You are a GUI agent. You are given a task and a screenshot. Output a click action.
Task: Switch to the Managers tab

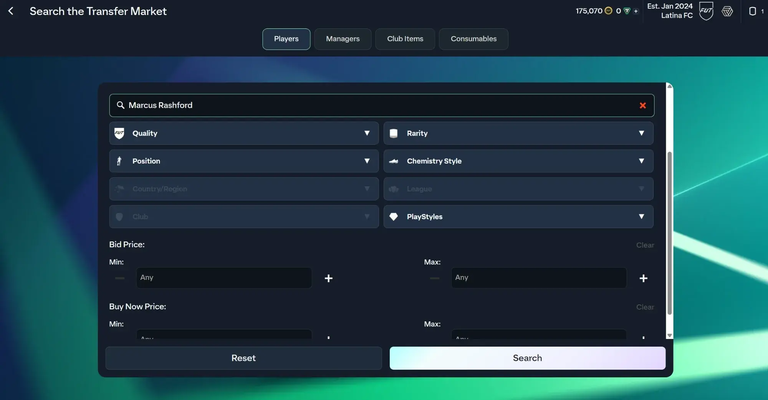[343, 39]
